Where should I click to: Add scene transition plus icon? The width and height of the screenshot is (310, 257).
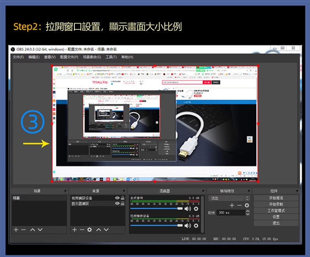pyautogui.click(x=232, y=205)
